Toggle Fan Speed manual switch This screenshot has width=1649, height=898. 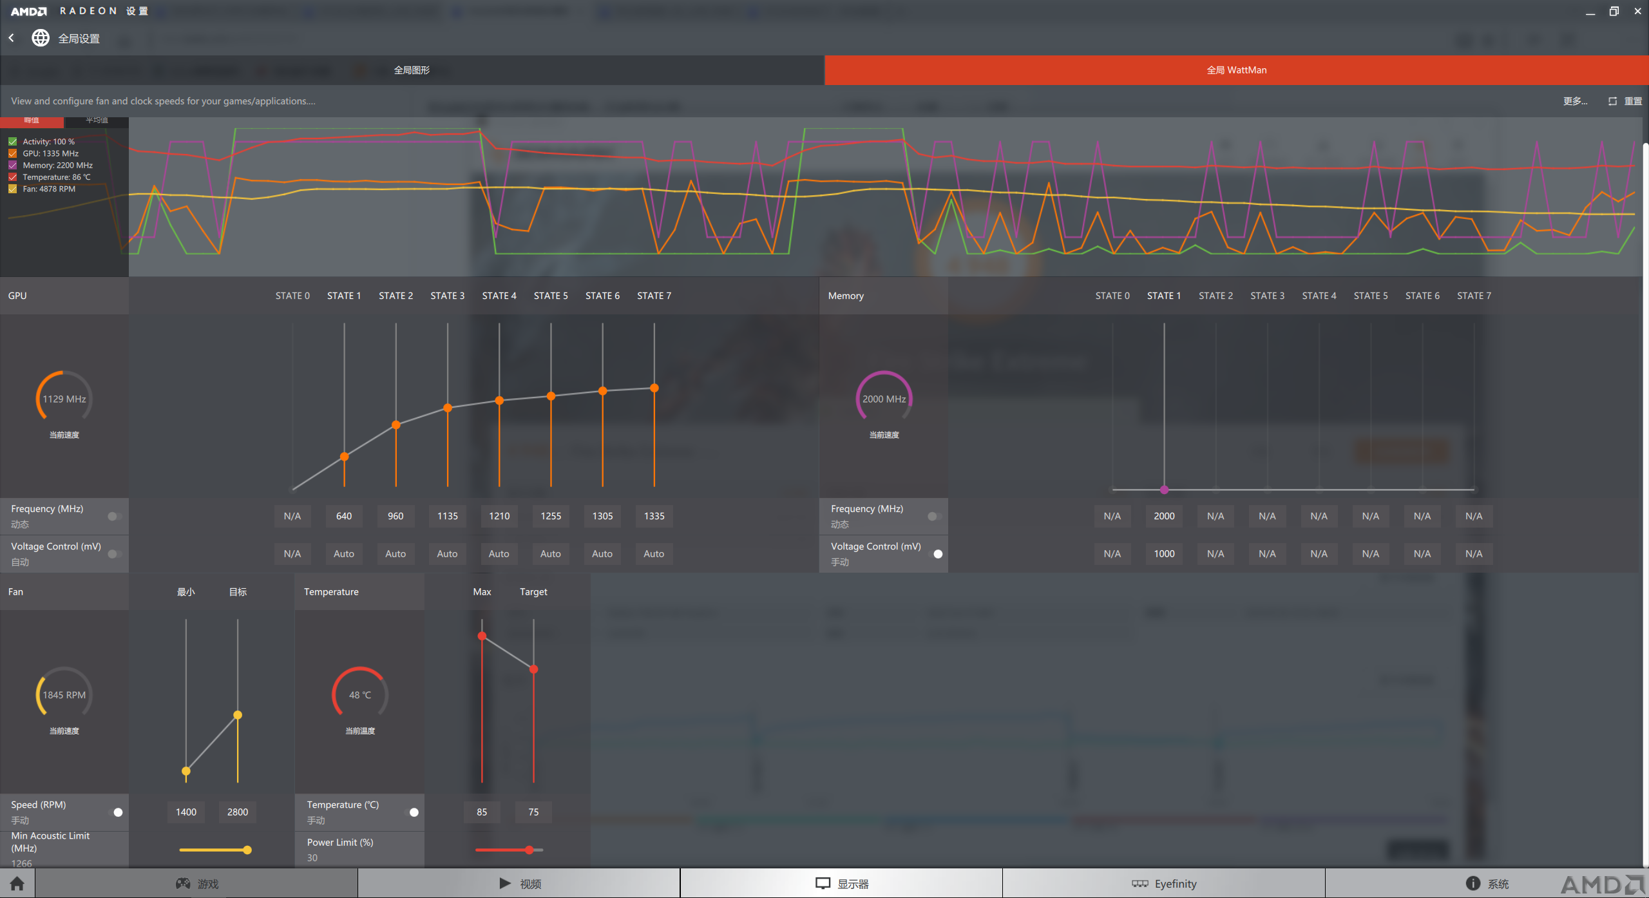(115, 812)
